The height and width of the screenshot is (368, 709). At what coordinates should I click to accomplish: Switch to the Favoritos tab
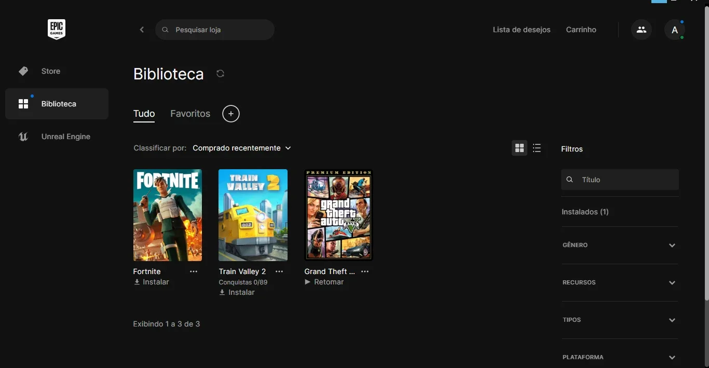190,114
